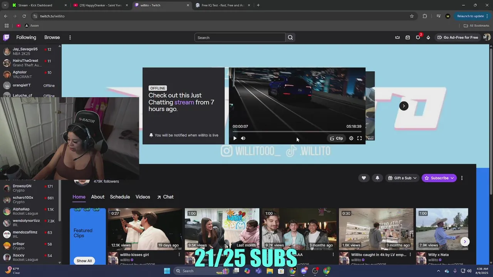Viewport: 493px width, 277px height.
Task: Open the Twitch home logo
Action: [6, 37]
